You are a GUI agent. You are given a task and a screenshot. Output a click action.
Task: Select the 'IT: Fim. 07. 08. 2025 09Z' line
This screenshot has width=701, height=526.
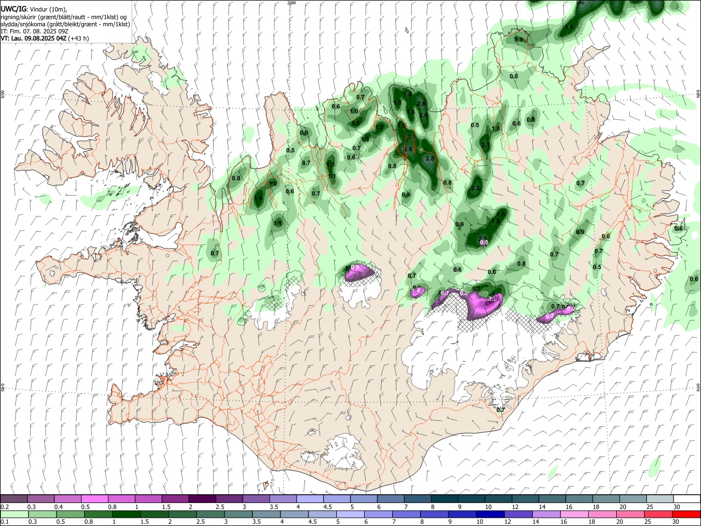(35, 31)
